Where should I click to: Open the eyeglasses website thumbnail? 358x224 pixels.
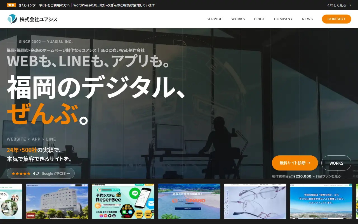[255, 201]
